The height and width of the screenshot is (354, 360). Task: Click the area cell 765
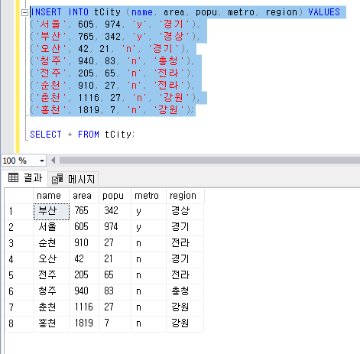tap(84, 212)
